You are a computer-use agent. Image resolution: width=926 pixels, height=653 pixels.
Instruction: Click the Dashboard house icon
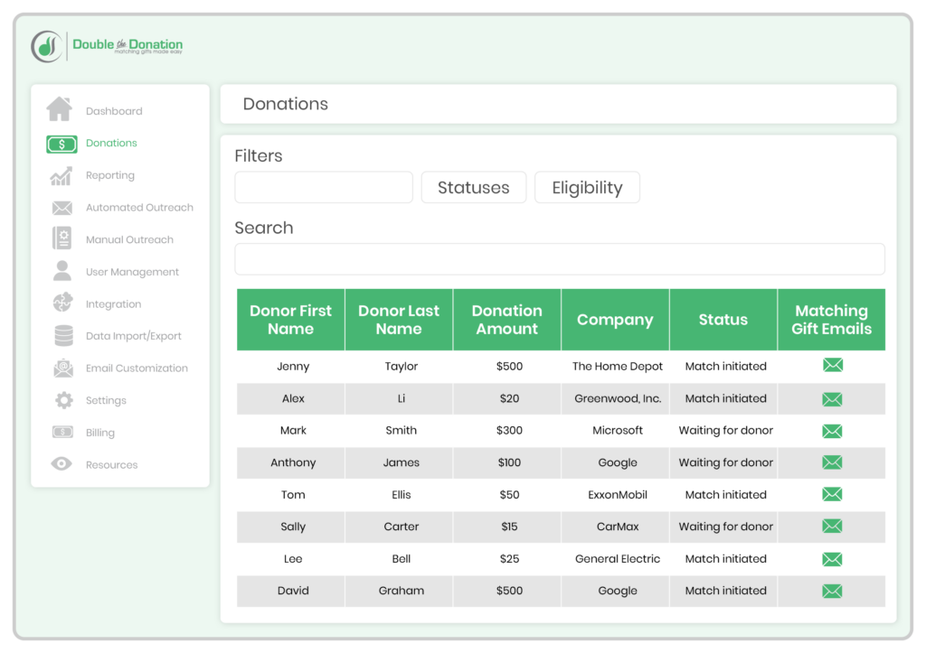[x=60, y=109]
